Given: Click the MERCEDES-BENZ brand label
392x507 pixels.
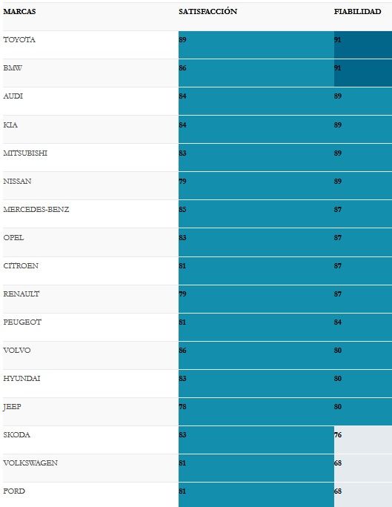Looking at the screenshot, I should click(x=36, y=210).
